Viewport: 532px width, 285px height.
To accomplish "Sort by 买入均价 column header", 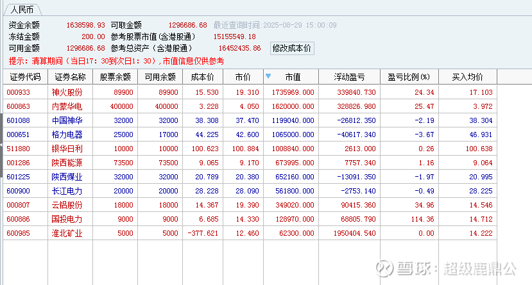I will coord(468,77).
